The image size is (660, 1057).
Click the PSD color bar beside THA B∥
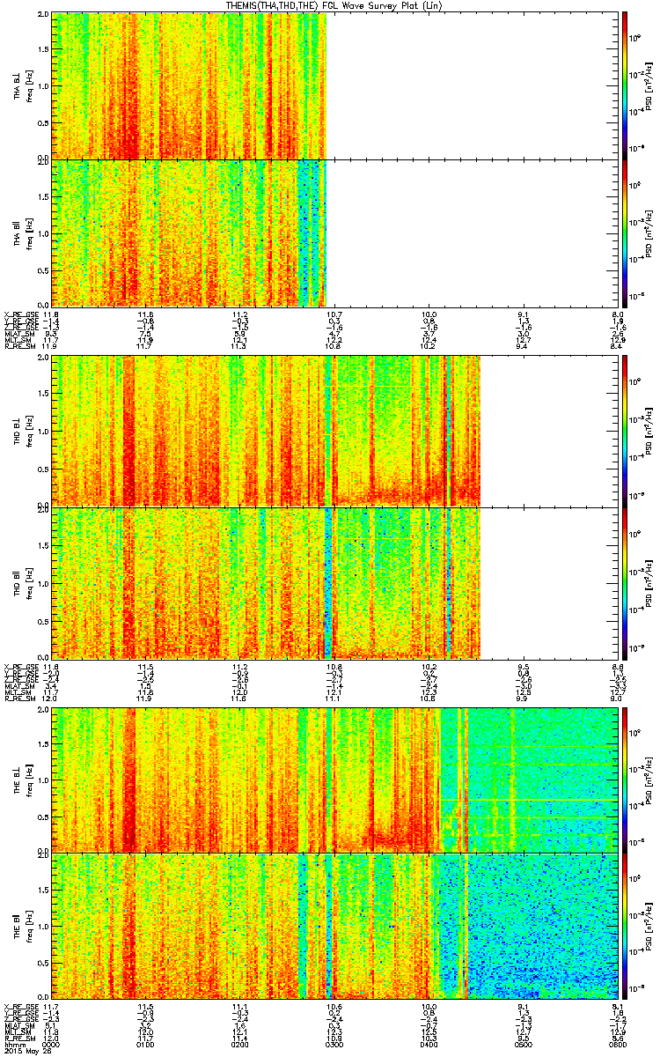coord(624,233)
